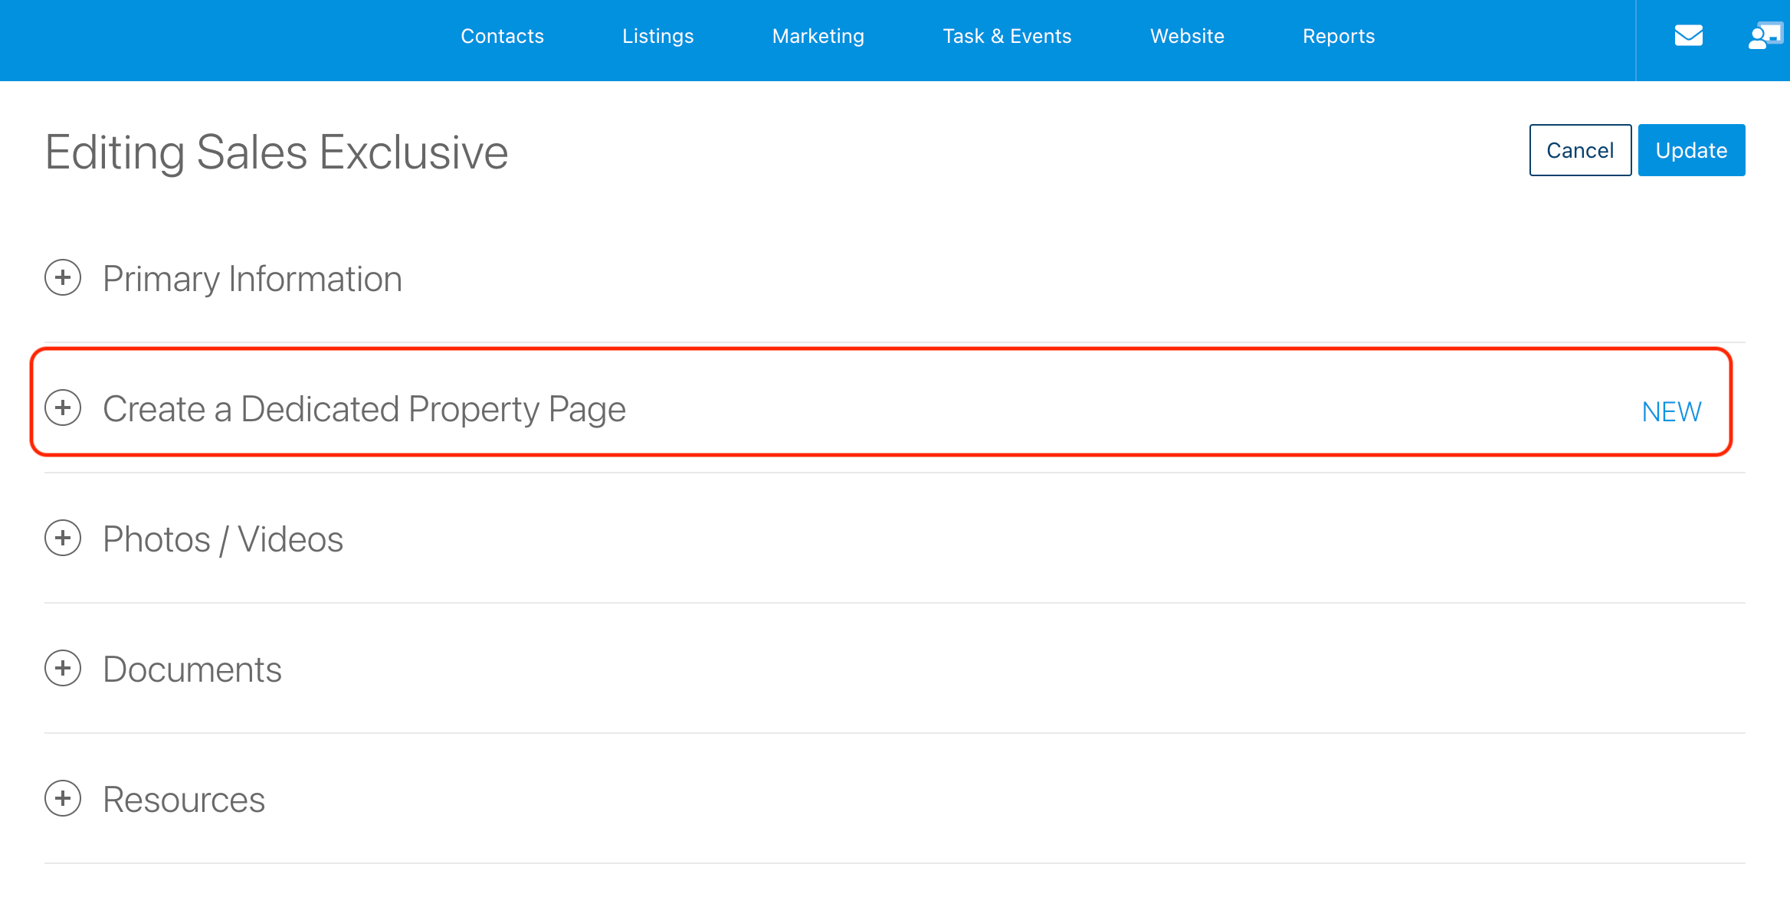Click the Documents heading
This screenshot has height=910, width=1790.
[x=192, y=669]
